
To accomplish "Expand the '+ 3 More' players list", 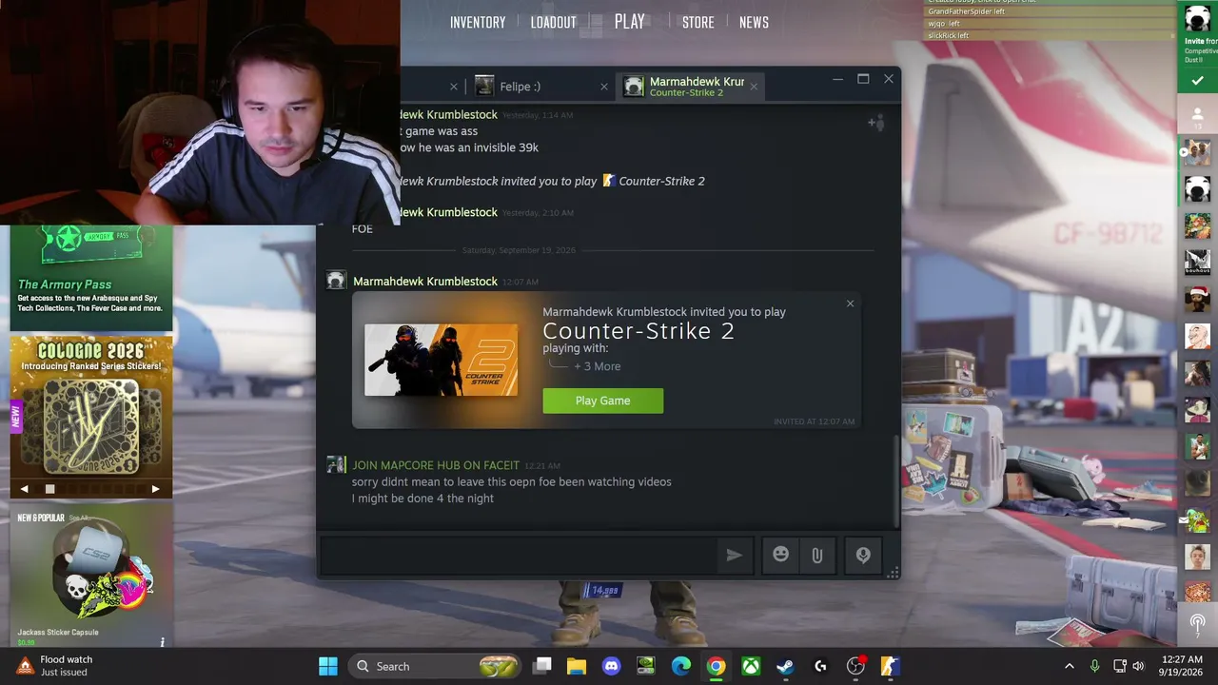I will click(x=597, y=366).
